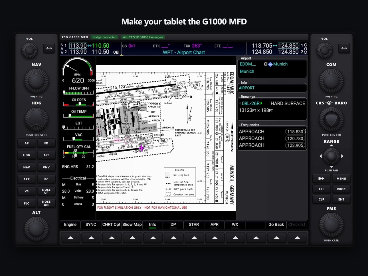Click the FLC button
The width and height of the screenshot is (368, 276).
click(27, 203)
